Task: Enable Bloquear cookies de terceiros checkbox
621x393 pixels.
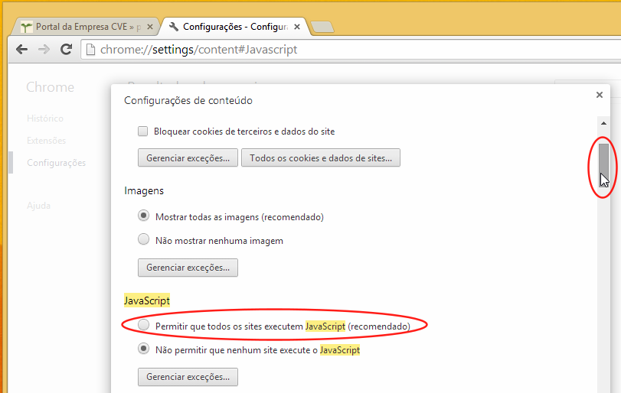Action: 142,132
